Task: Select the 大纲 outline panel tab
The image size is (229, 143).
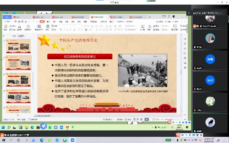Action: [14, 36]
